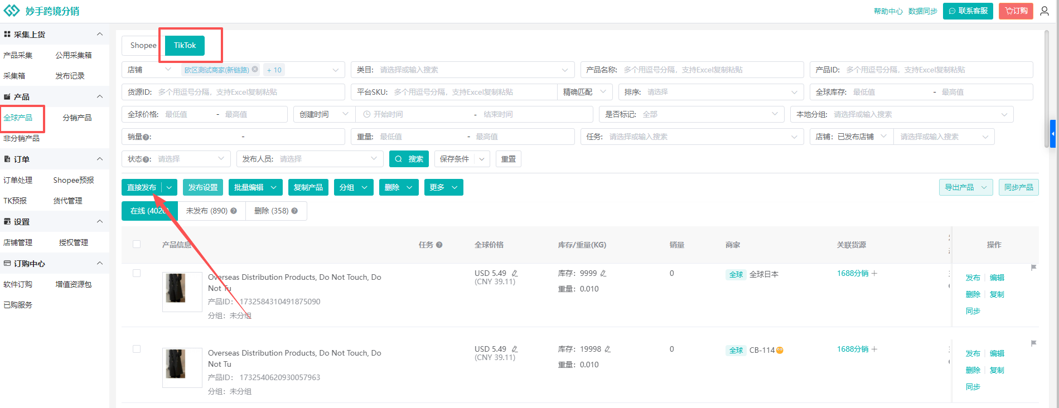Click pencil icon beside first USD 5.49 price
Image resolution: width=1059 pixels, height=408 pixels.
[515, 273]
